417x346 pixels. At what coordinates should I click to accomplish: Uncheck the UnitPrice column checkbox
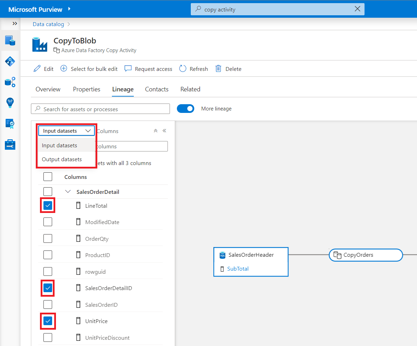[48, 321]
